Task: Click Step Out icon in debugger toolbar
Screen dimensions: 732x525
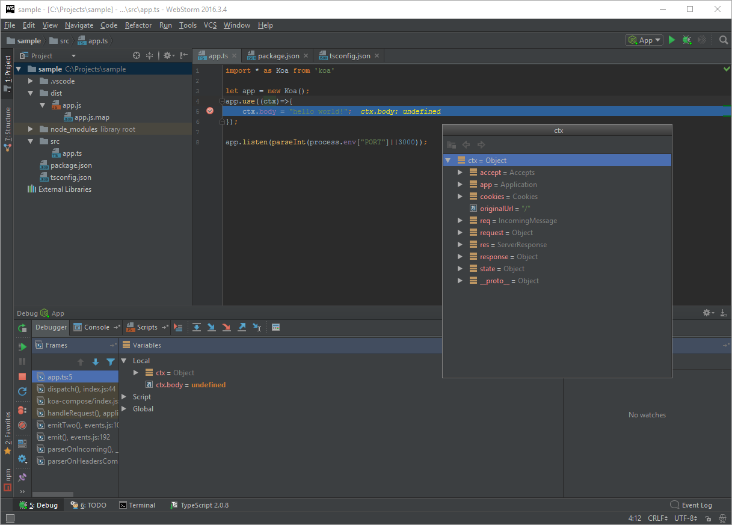Action: 242,327
